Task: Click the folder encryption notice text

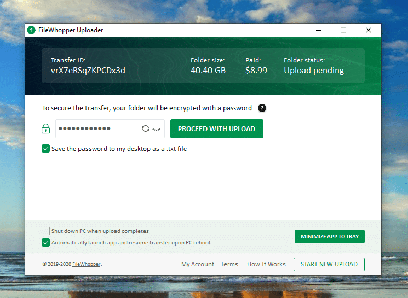Action: coord(147,108)
